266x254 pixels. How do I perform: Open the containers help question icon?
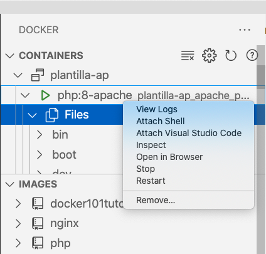tap(252, 55)
